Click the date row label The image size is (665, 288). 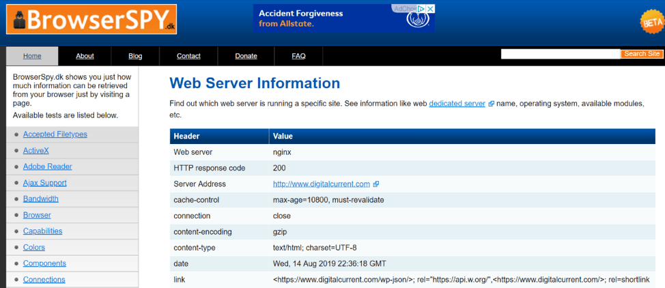point(181,264)
